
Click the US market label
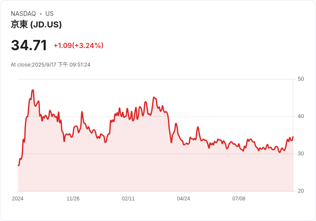[x=49, y=14]
